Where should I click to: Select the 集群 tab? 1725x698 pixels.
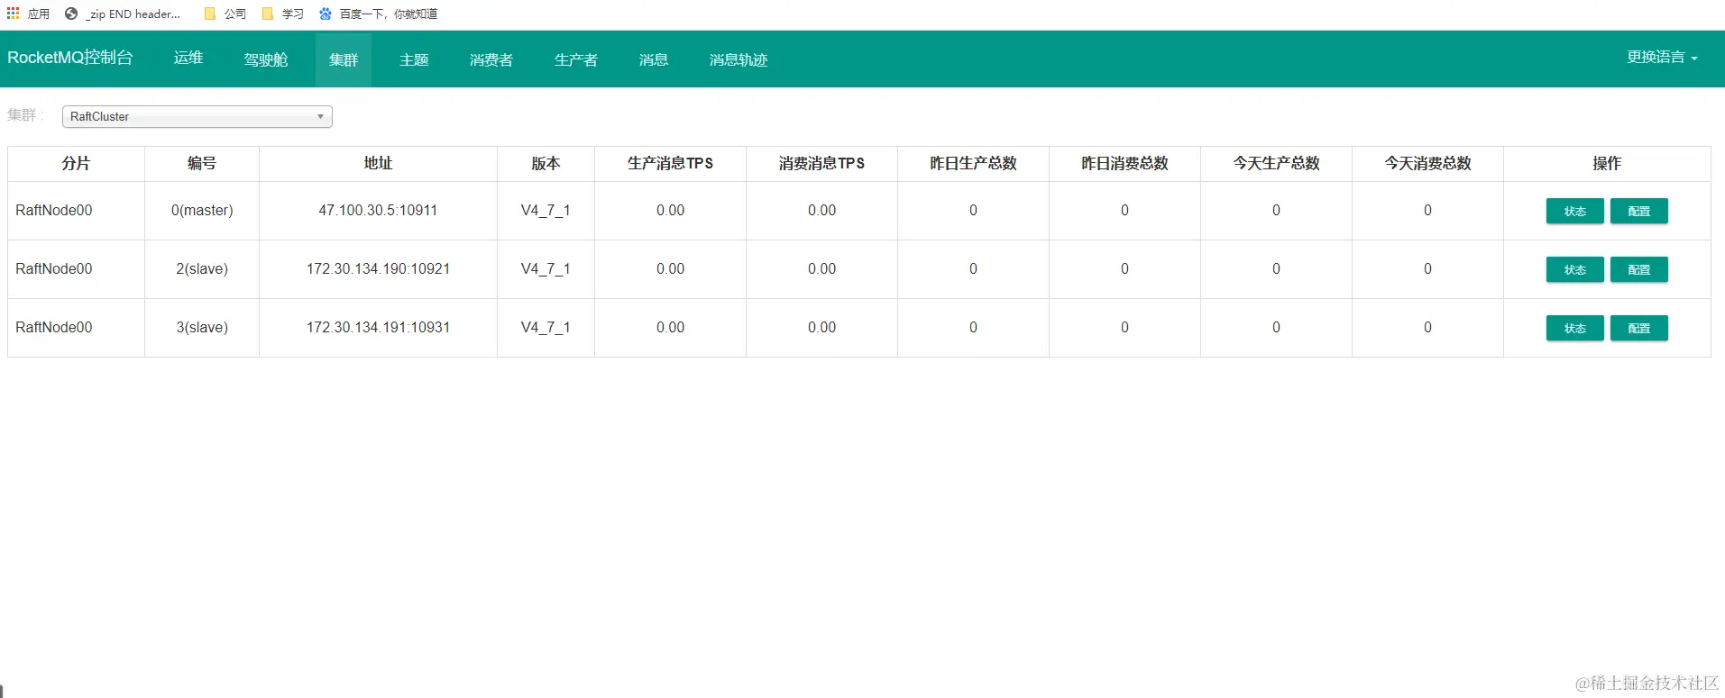[344, 59]
